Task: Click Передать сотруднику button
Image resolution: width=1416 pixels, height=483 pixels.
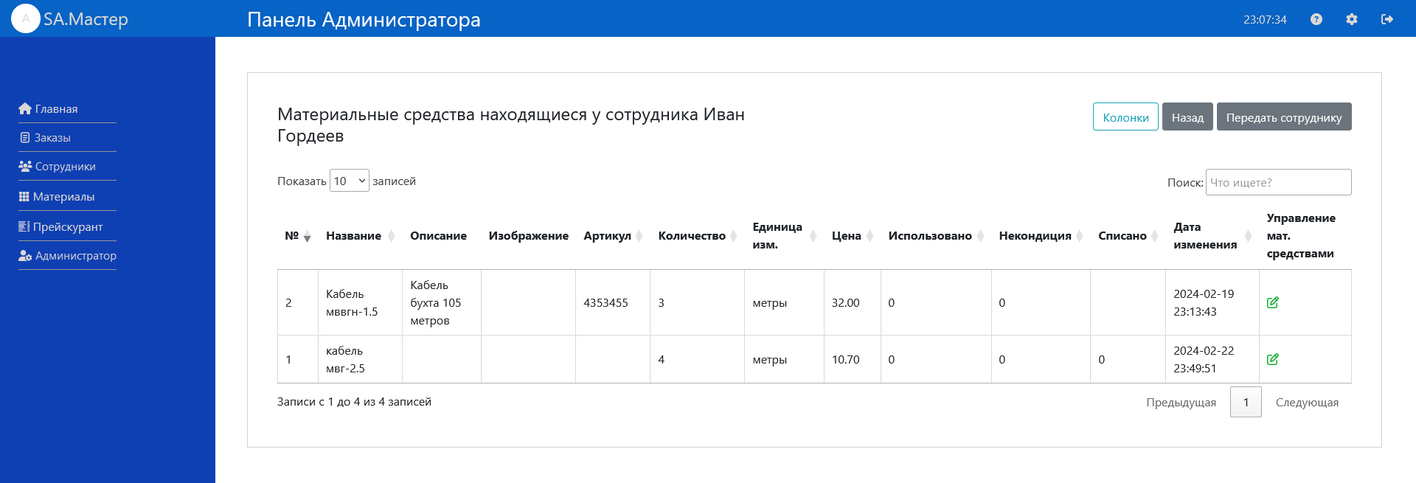Action: 1284,117
